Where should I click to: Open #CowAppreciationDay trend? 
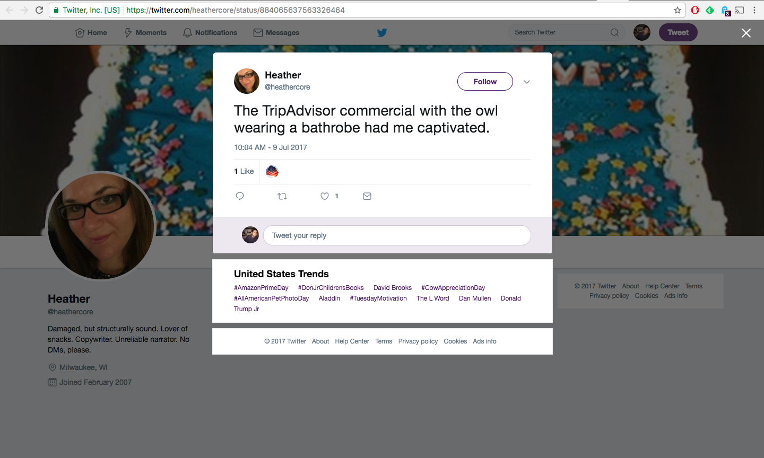coord(453,288)
